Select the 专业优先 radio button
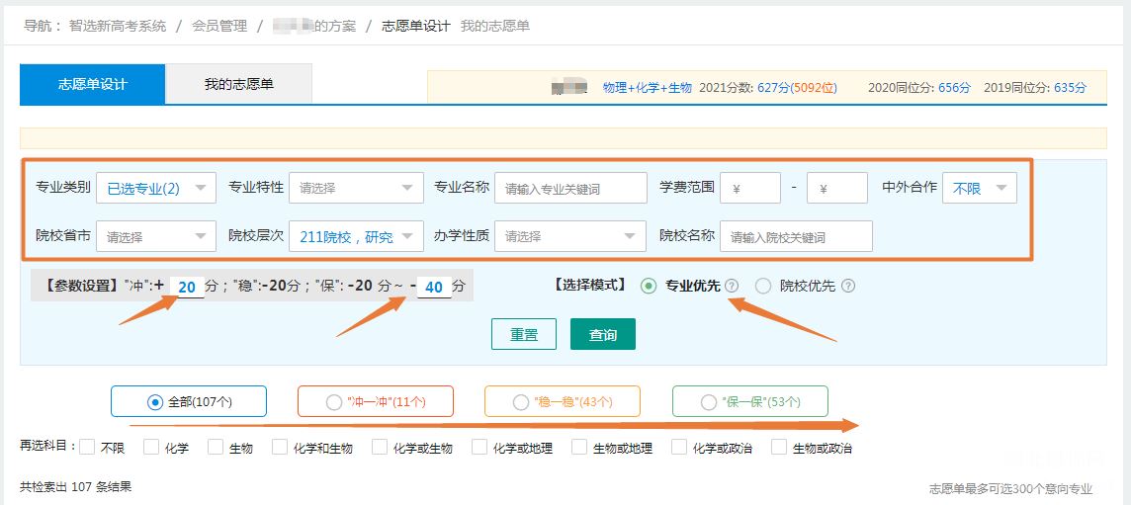Screen dimensions: 1131x505 pyautogui.click(x=649, y=286)
